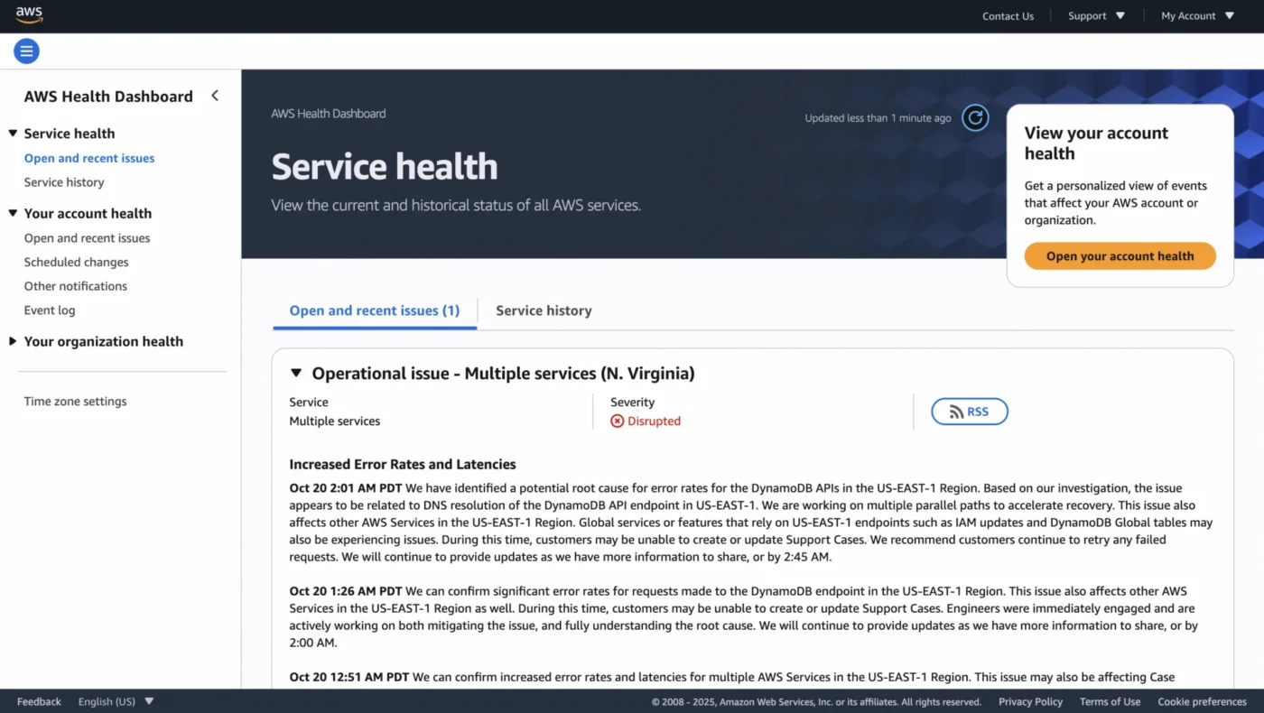Collapse the Your account health section
The width and height of the screenshot is (1264, 713).
click(x=13, y=214)
